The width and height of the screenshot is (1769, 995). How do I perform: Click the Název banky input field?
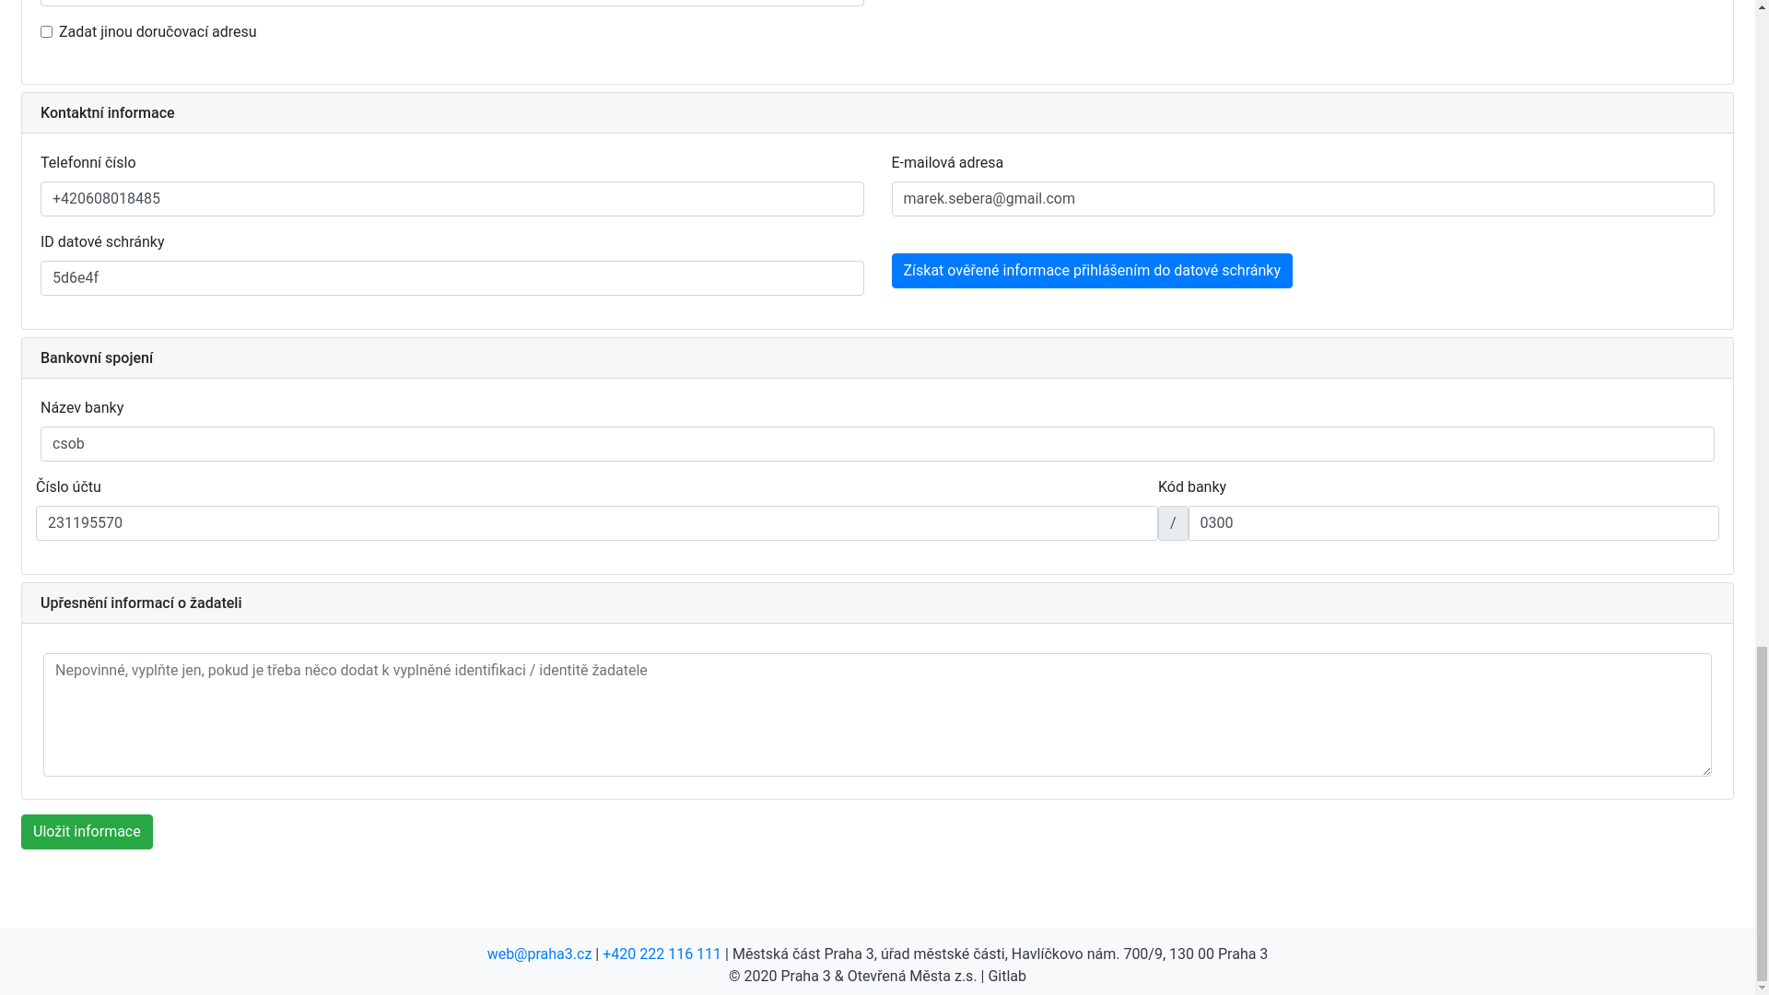pos(876,444)
